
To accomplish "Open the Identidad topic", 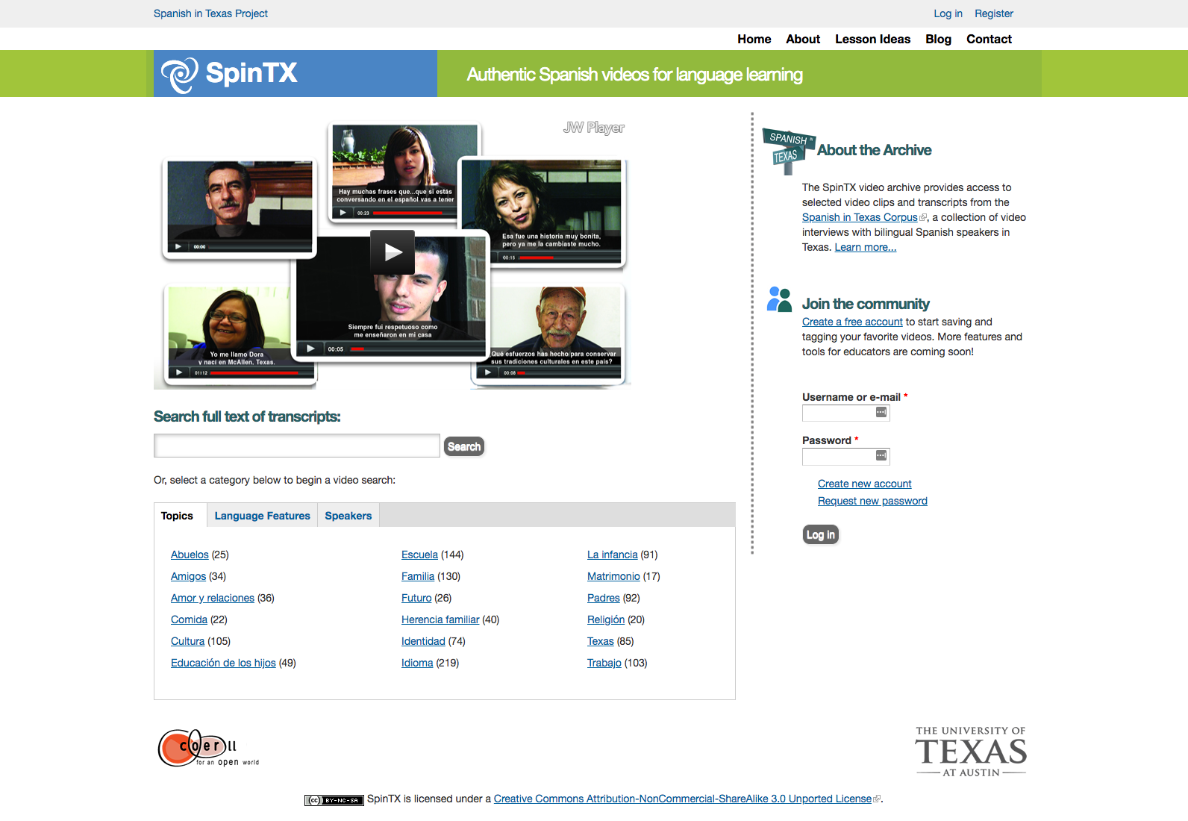I will 423,641.
